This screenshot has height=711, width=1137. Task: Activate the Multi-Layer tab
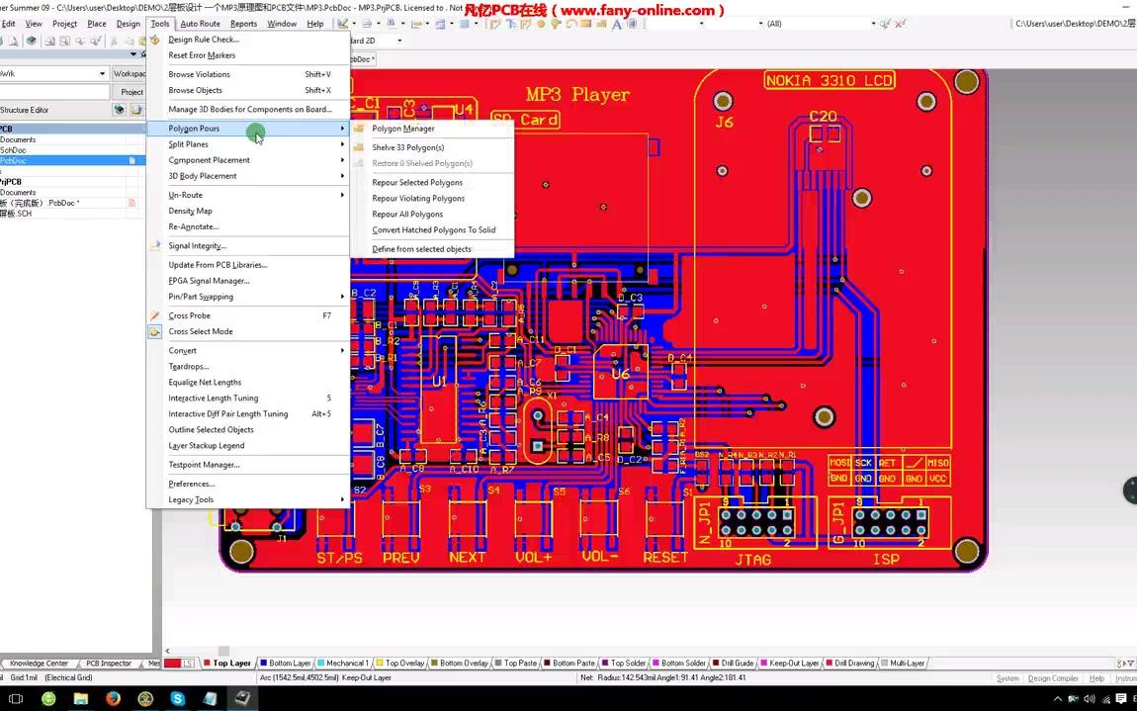click(907, 663)
